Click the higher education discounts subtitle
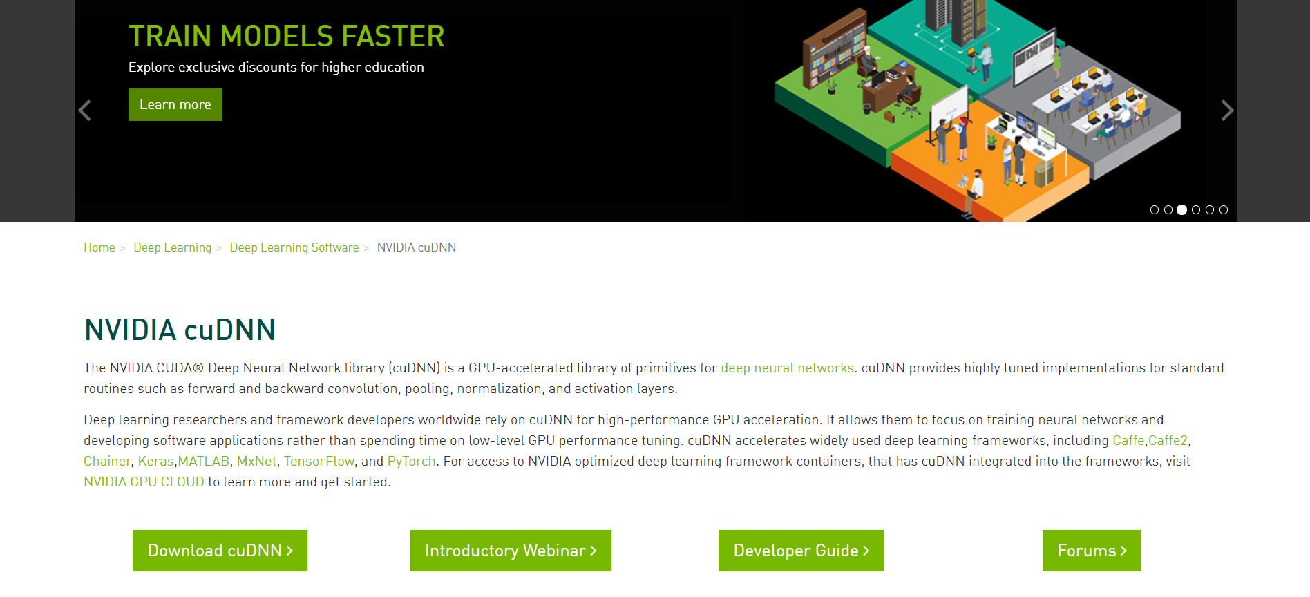1310x597 pixels. point(276,68)
